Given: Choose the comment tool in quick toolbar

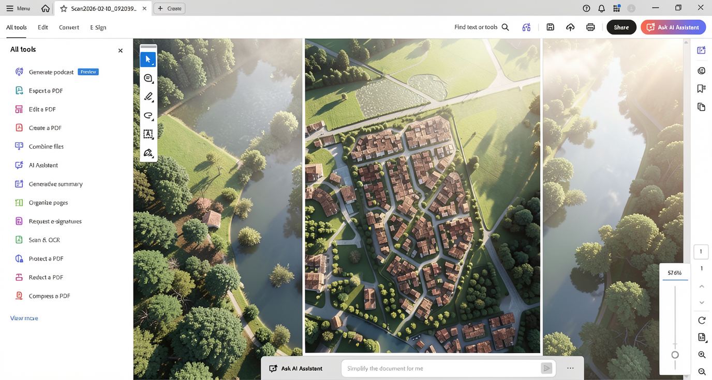Looking at the screenshot, I should tap(148, 78).
